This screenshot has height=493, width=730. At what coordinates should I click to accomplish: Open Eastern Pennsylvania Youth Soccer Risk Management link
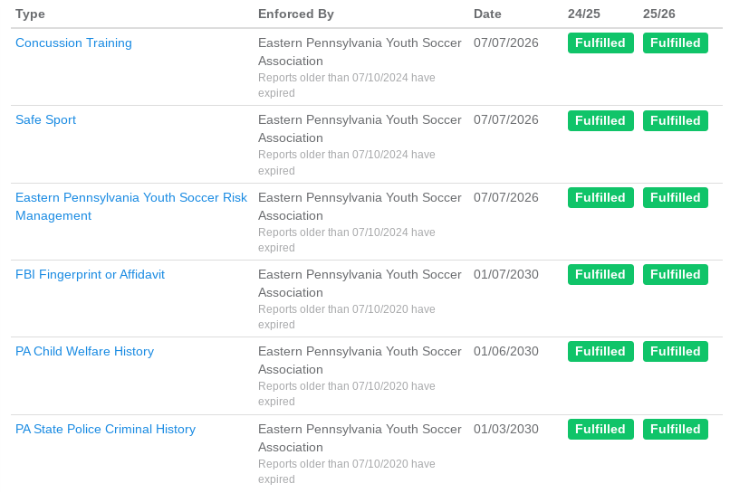click(x=131, y=206)
